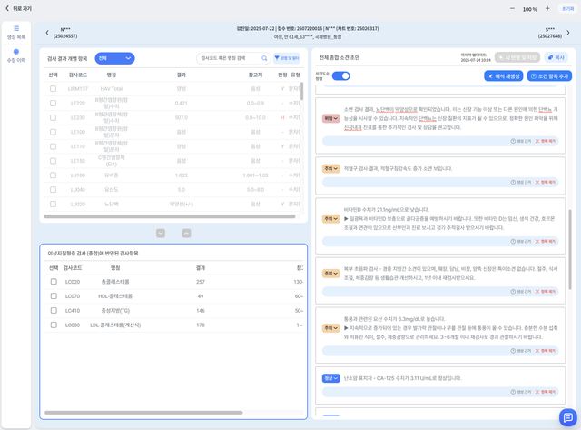Viewport: 581px width, 430px height.
Task: Click the 결과 column header in upper table
Action: click(182, 75)
